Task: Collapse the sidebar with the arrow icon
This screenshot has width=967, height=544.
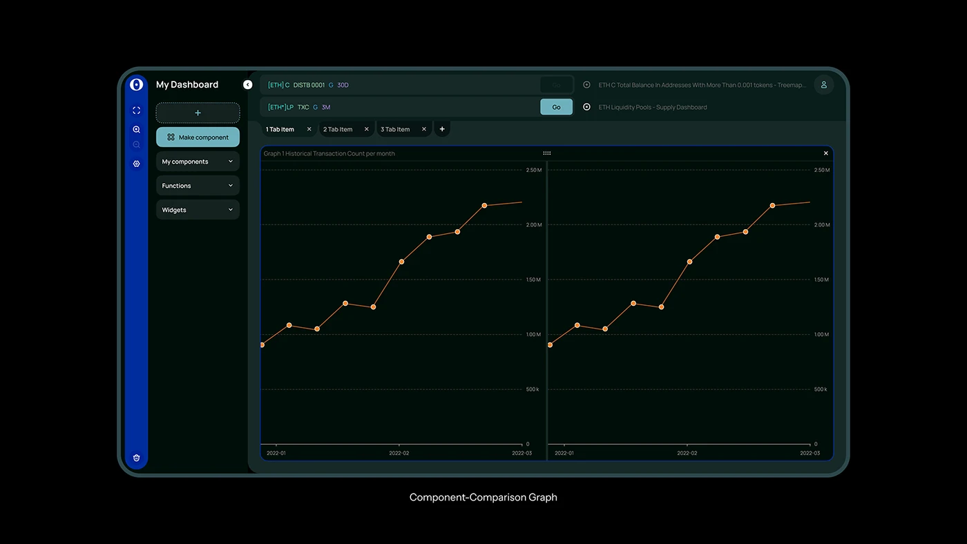Action: click(247, 84)
